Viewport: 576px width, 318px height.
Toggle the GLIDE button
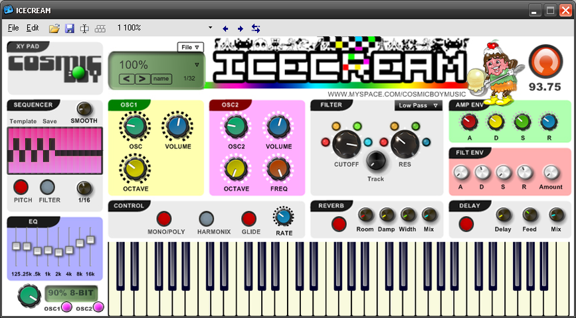point(248,219)
